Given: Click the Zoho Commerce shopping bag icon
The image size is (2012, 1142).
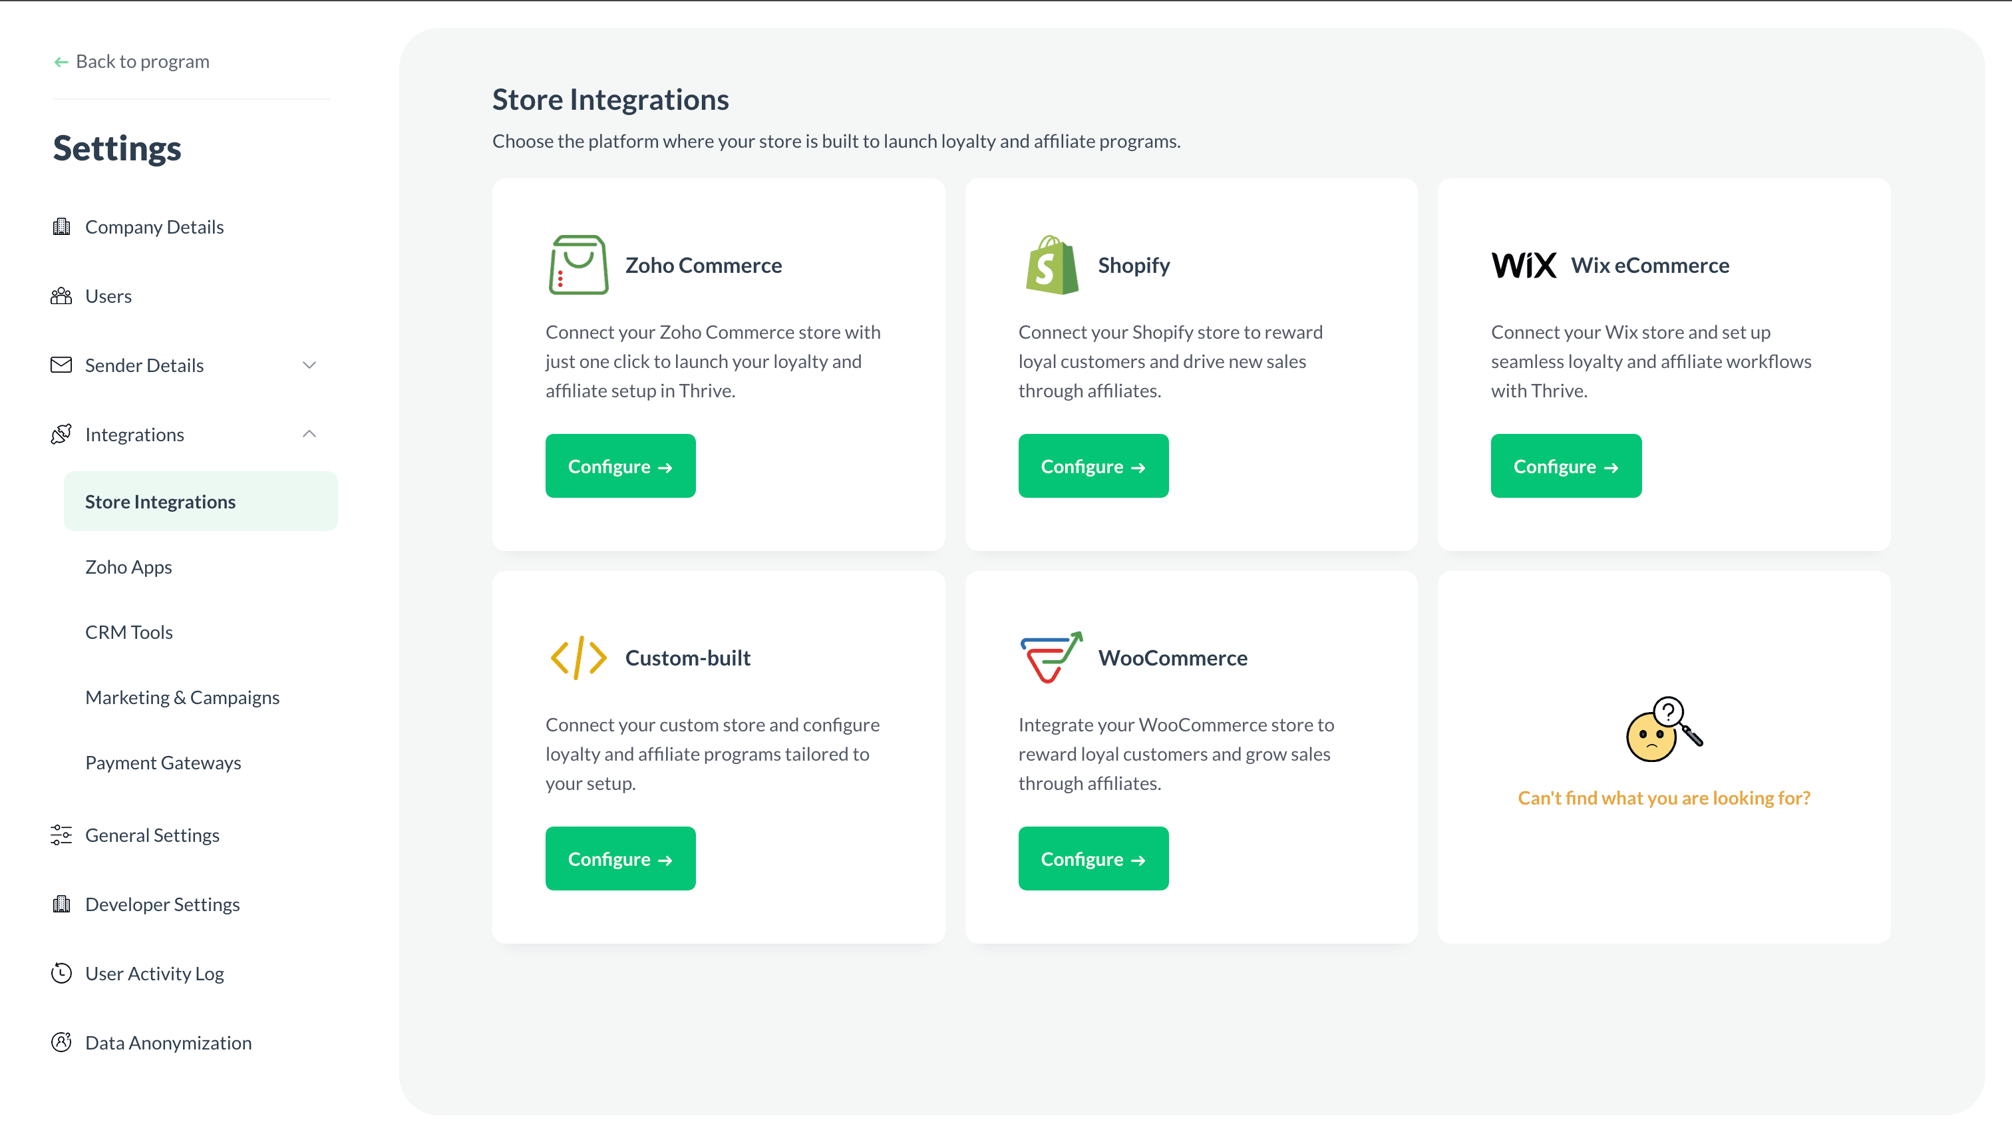Looking at the screenshot, I should 578,265.
